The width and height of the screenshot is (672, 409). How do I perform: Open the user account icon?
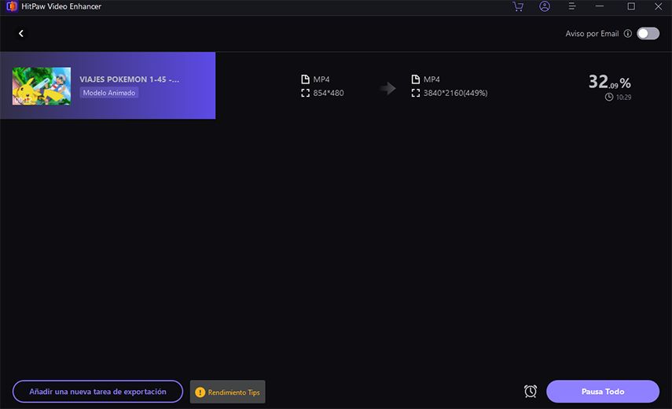coord(545,6)
